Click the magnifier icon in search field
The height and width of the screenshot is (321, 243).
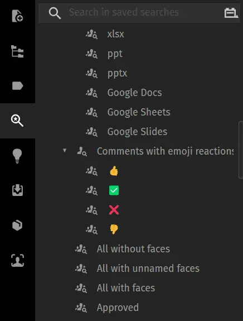tap(55, 13)
